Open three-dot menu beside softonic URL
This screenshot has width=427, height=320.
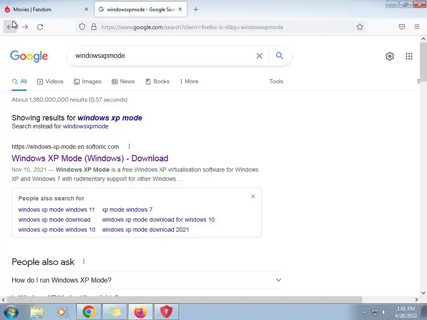point(129,146)
